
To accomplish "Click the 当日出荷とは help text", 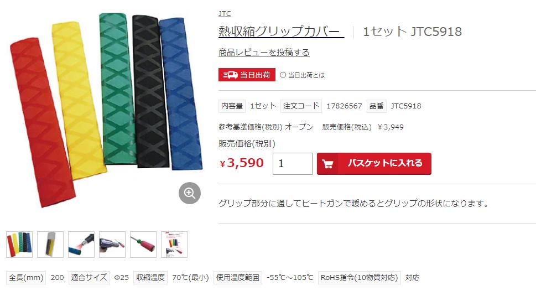I will click(x=306, y=75).
